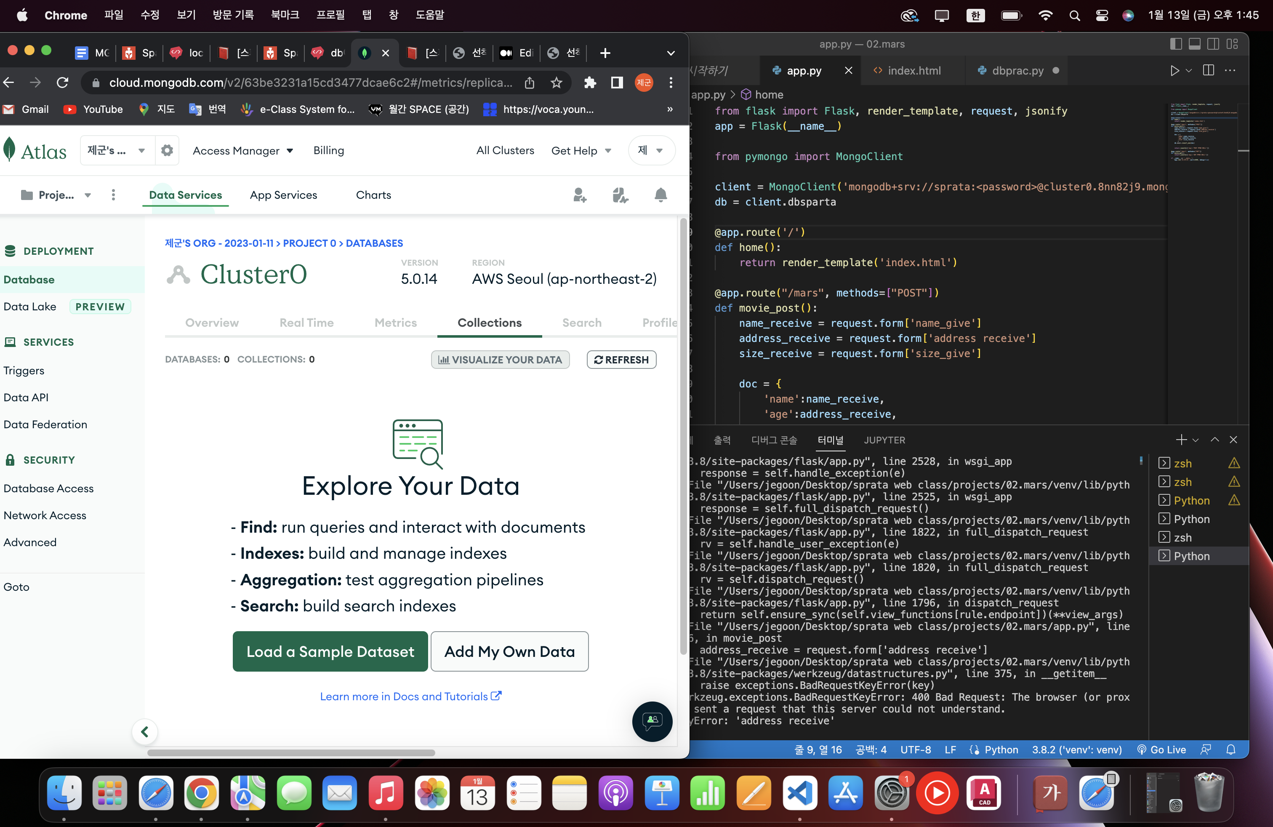Switch to the Metrics tab

tap(395, 322)
